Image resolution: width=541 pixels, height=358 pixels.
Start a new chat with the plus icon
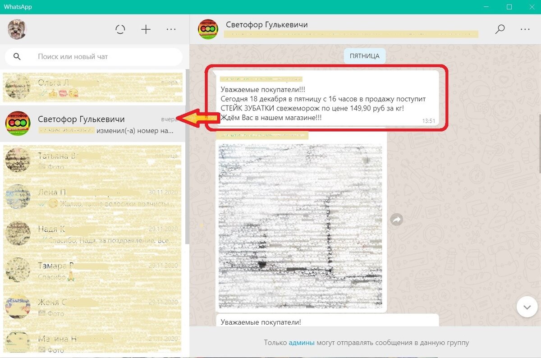point(146,29)
